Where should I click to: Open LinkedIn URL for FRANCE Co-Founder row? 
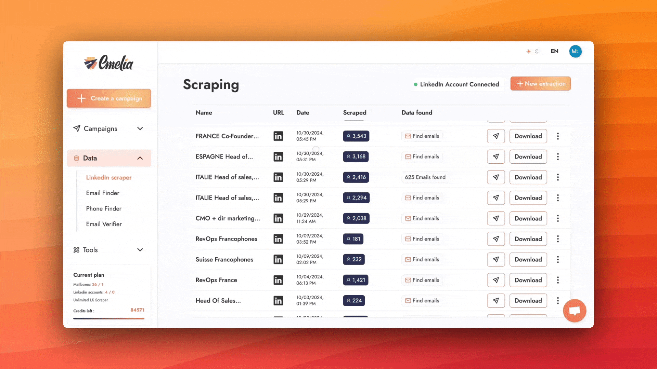[x=278, y=136]
